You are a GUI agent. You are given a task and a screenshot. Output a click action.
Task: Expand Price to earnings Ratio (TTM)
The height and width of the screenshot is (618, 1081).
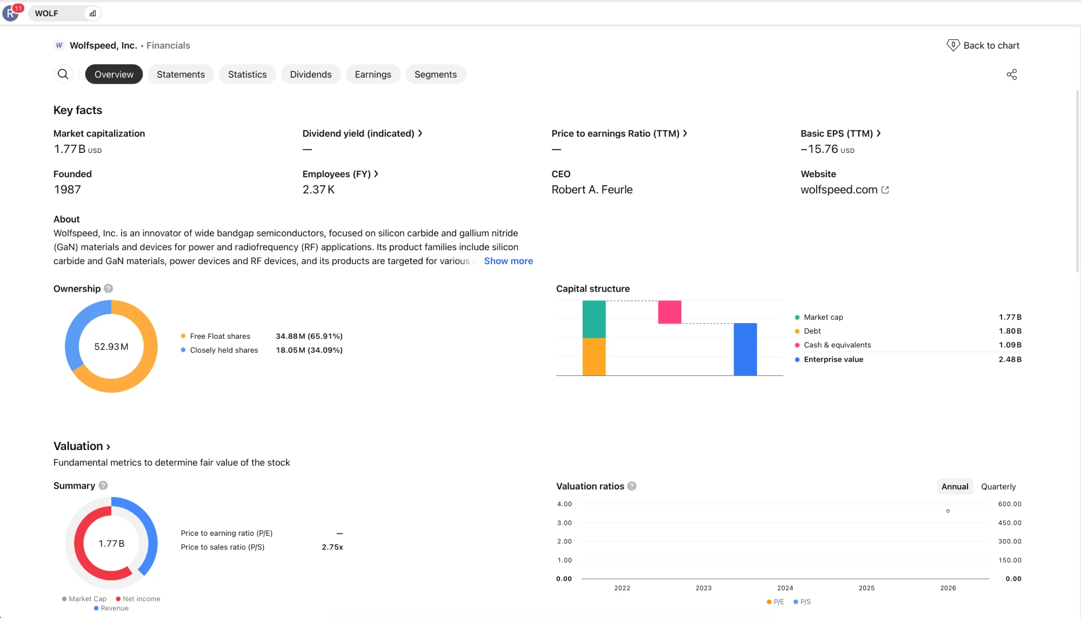coord(619,133)
